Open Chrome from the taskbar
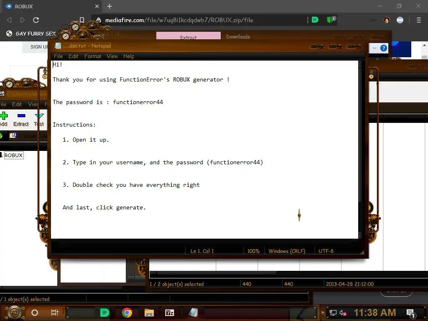The image size is (428, 321). pyautogui.click(x=127, y=313)
